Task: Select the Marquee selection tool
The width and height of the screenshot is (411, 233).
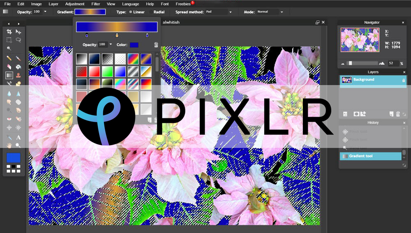Action: 9,40
